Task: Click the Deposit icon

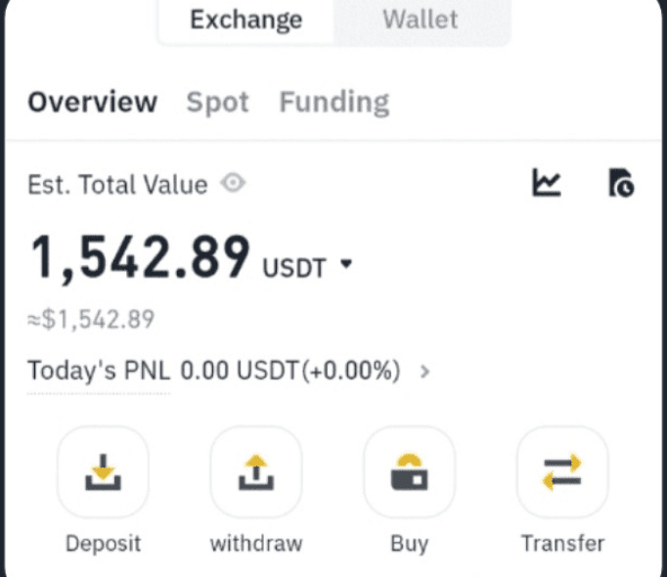Action: coord(103,472)
